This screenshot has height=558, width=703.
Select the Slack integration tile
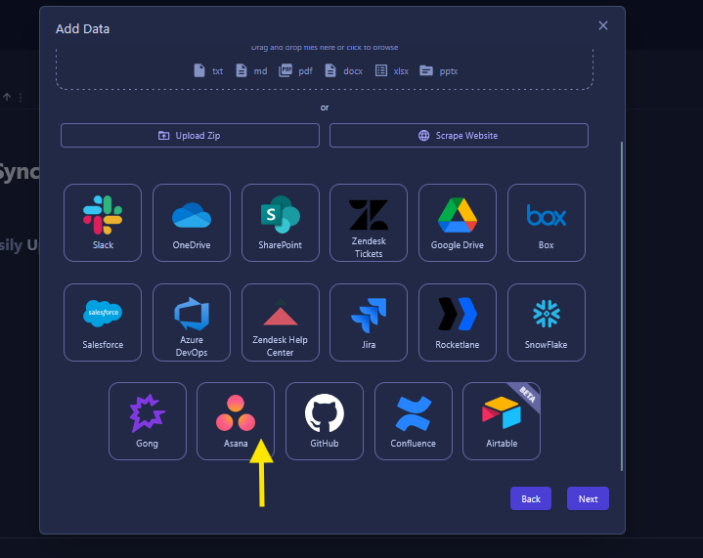(x=103, y=223)
